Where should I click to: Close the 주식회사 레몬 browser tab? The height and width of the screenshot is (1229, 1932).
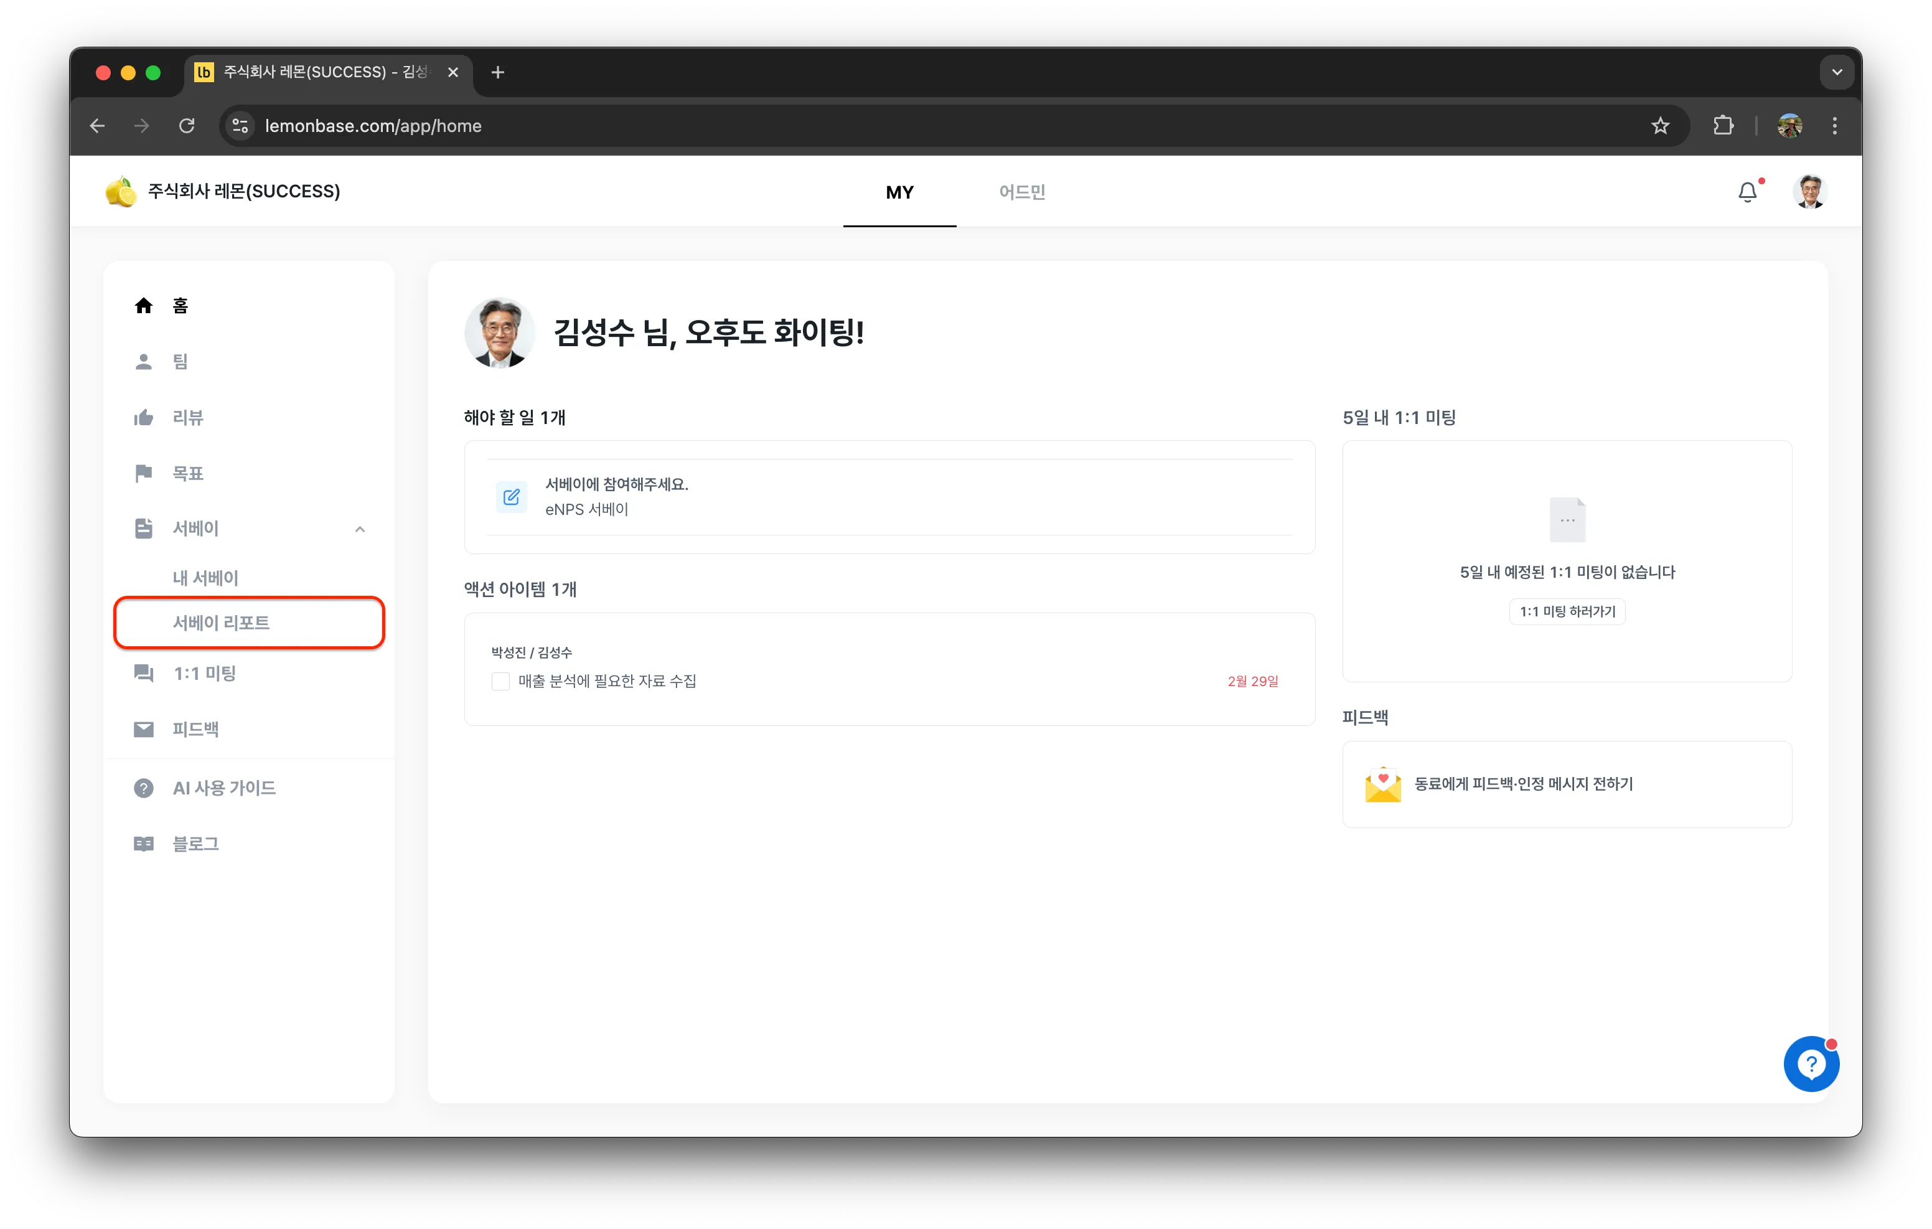click(453, 72)
